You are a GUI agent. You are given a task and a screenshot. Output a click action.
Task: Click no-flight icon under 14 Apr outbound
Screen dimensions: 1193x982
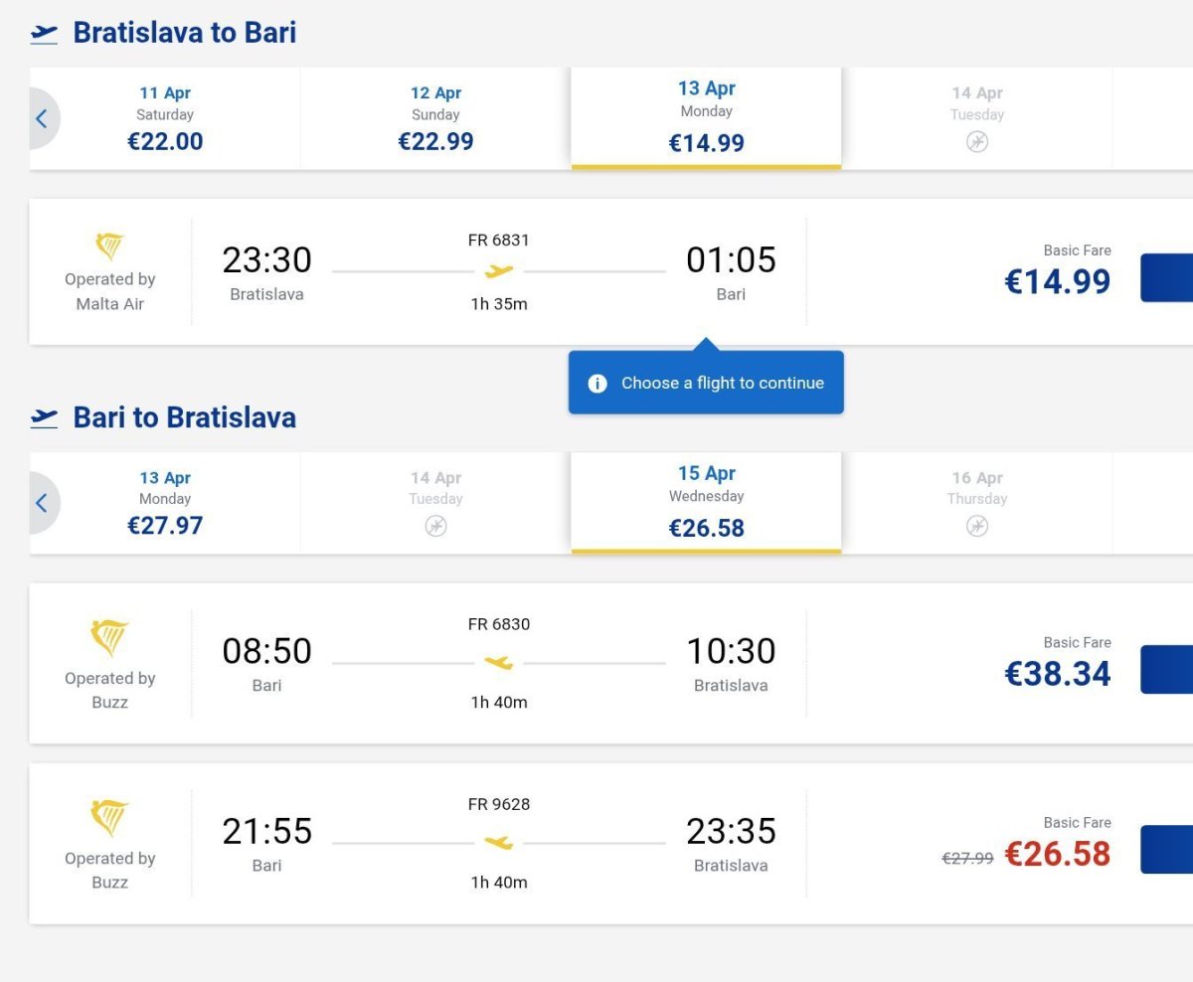[x=977, y=142]
